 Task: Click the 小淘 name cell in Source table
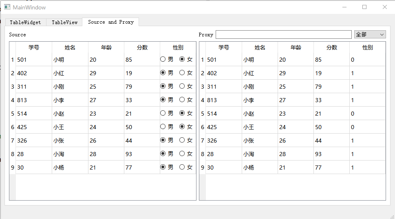tap(69, 154)
